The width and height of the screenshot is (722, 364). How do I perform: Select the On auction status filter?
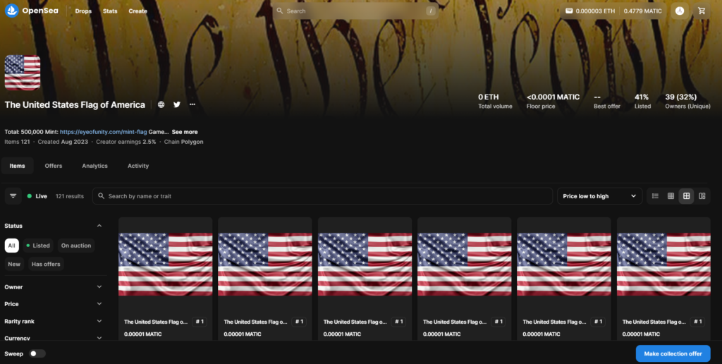click(75, 245)
